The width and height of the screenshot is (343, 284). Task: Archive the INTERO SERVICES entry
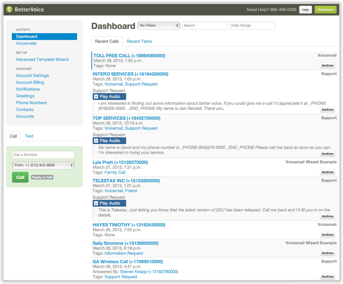point(328,109)
